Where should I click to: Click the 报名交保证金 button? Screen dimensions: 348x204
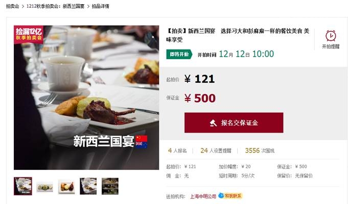(x=234, y=123)
